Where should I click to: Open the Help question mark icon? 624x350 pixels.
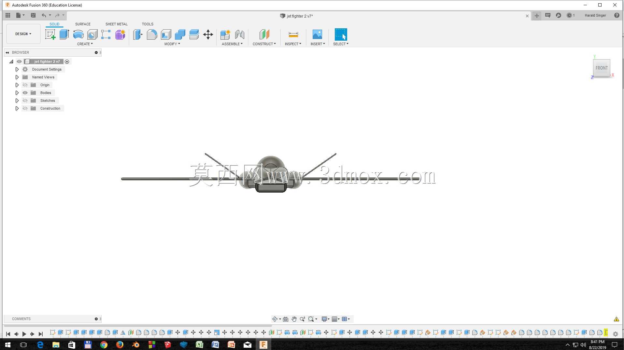tap(617, 15)
